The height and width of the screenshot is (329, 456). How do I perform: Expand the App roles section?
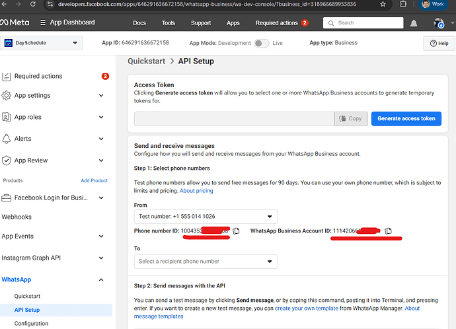coord(101,117)
